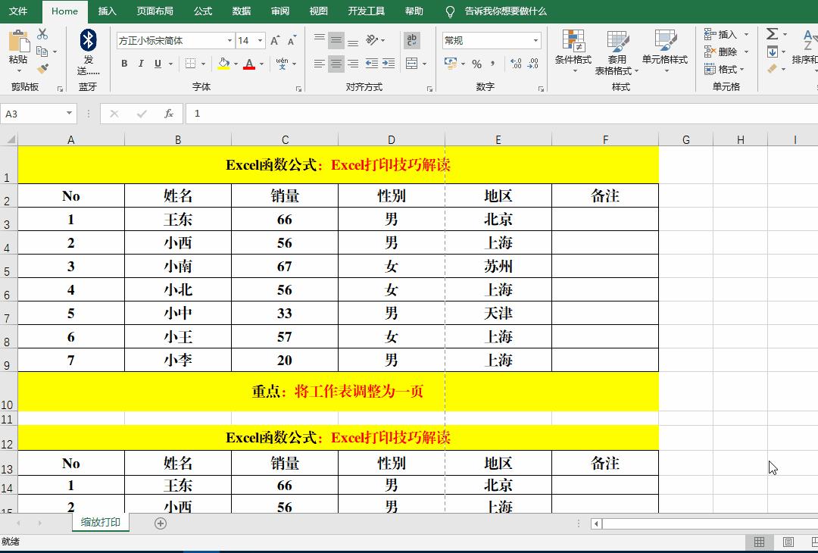Click the center alignment icon
Screen dimensions: 818x553
[x=336, y=64]
